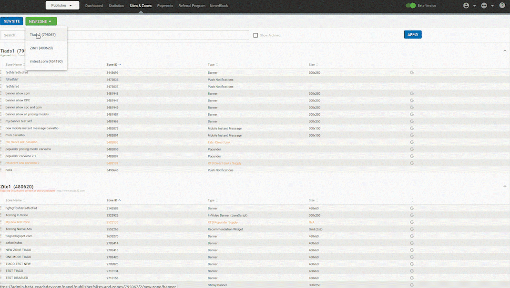This screenshot has width=510, height=288.
Task: Go to the Statistics tab
Action: [116, 6]
